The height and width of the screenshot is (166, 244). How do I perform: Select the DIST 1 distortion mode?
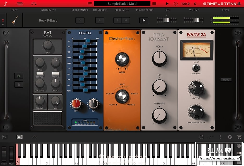click(134, 94)
